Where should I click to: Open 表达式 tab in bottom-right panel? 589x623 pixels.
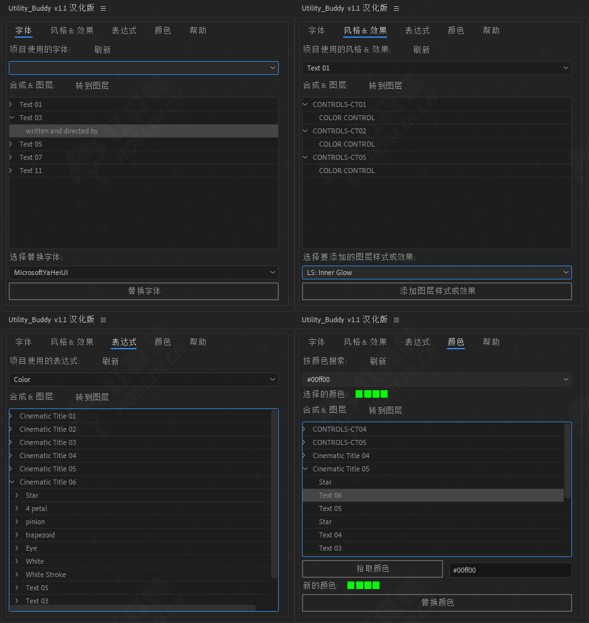pyautogui.click(x=417, y=342)
